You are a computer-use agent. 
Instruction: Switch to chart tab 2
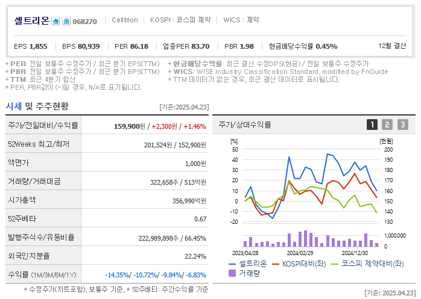pos(387,125)
